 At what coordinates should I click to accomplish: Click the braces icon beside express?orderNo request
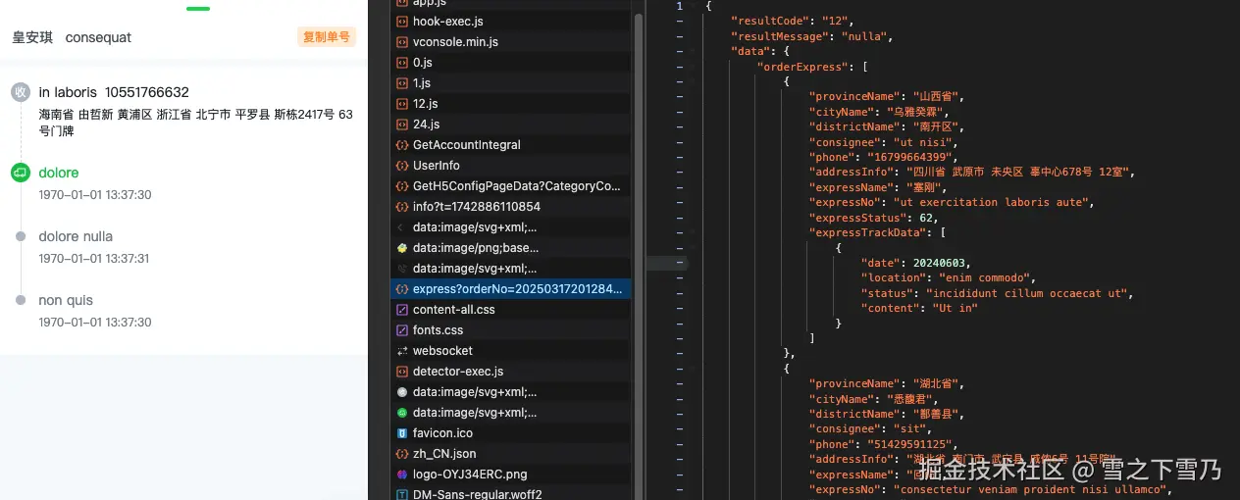click(x=402, y=288)
